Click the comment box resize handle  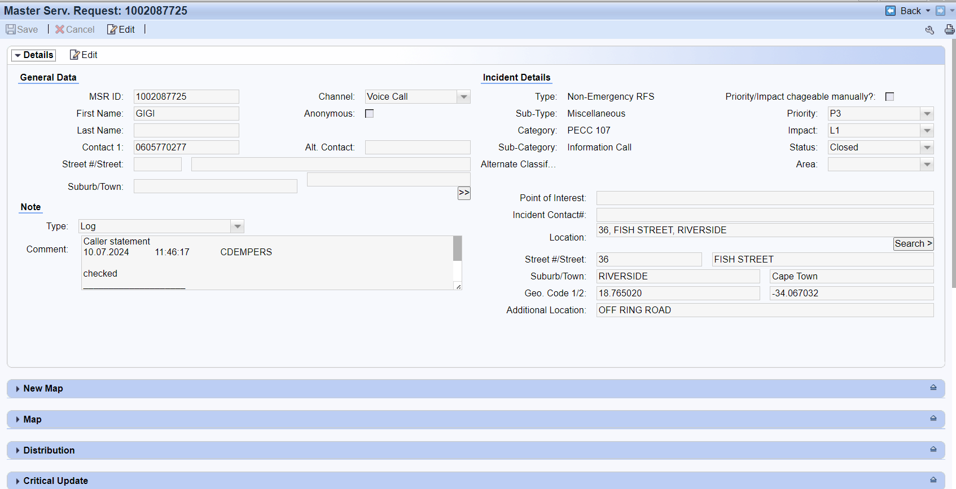pos(458,286)
